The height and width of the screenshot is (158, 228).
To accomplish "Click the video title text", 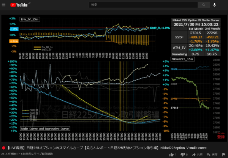I will point(107,148).
